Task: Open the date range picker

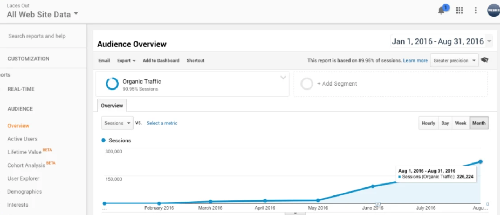Action: (x=441, y=41)
